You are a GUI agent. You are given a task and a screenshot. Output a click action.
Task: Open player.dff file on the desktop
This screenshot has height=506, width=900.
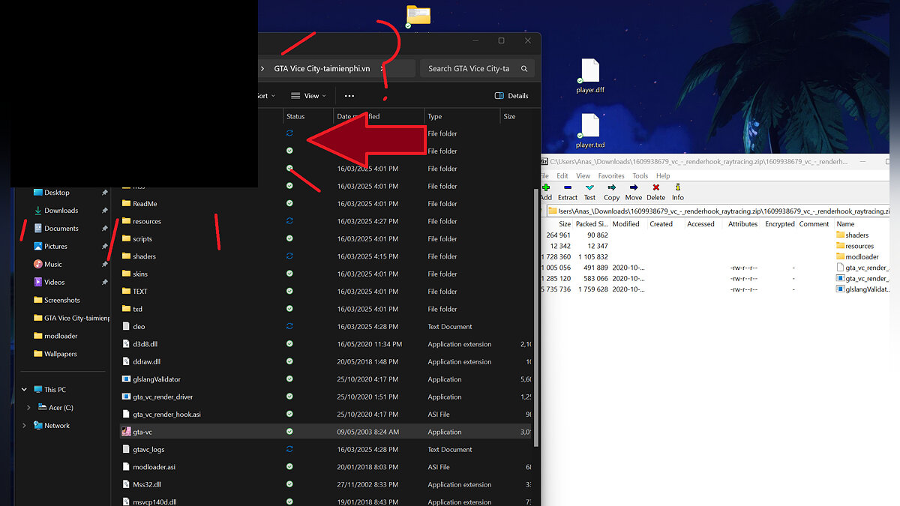click(590, 73)
